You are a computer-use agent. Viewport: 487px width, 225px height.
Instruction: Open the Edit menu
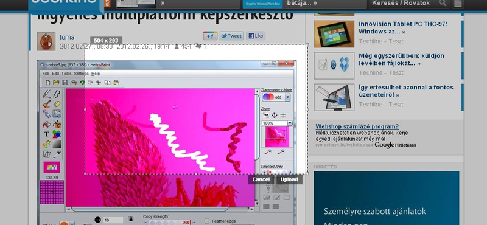pos(55,74)
